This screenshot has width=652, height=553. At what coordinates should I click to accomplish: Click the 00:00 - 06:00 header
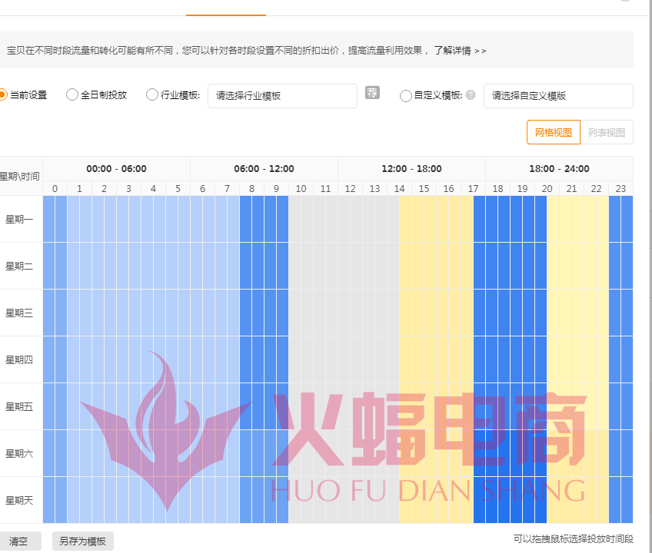pos(116,169)
